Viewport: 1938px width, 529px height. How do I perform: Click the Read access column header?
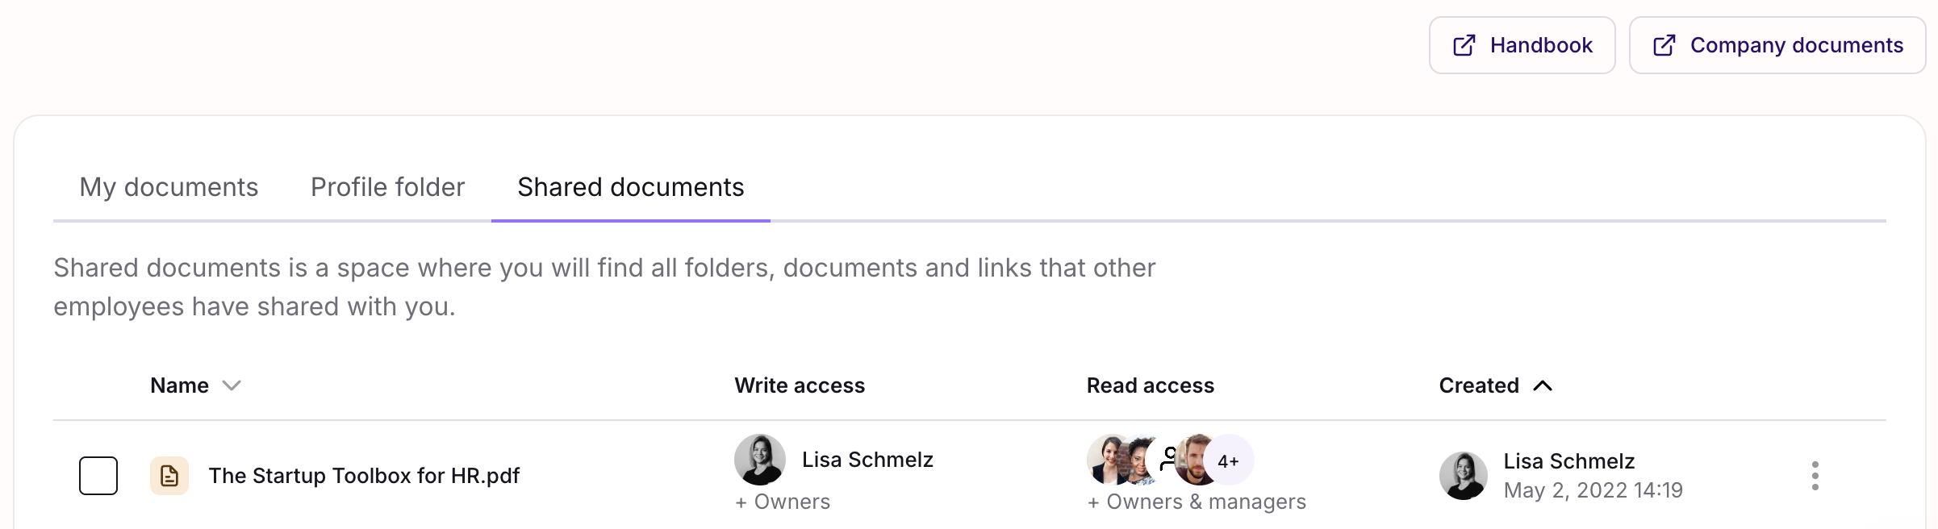[1150, 385]
